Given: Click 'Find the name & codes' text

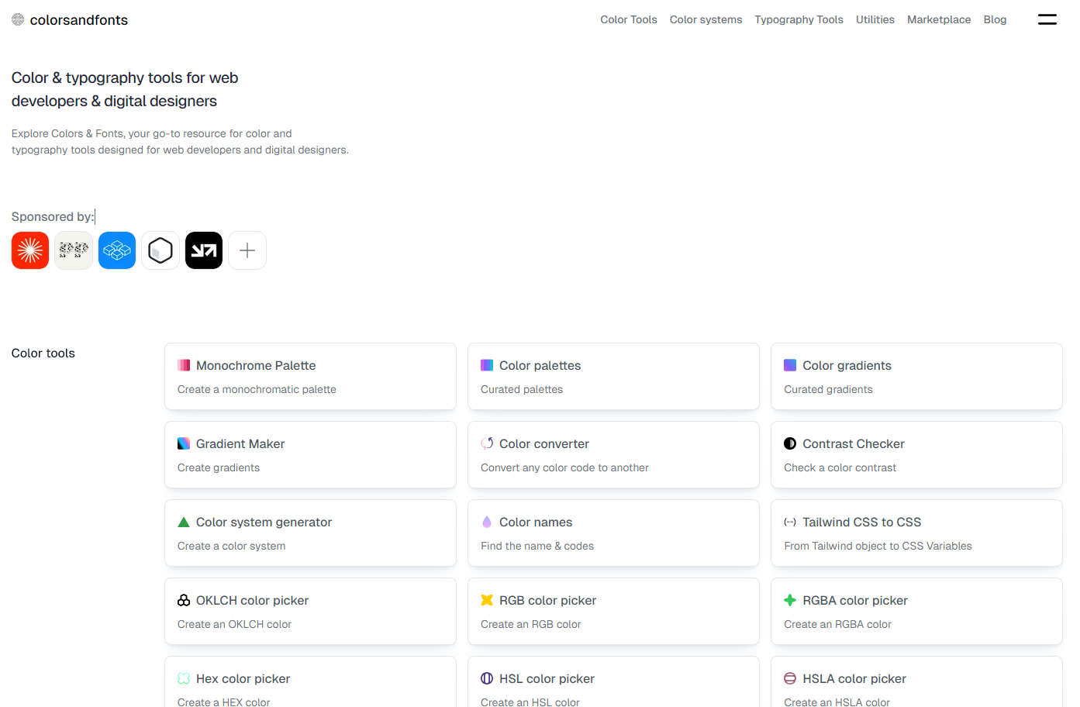Looking at the screenshot, I should [537, 546].
